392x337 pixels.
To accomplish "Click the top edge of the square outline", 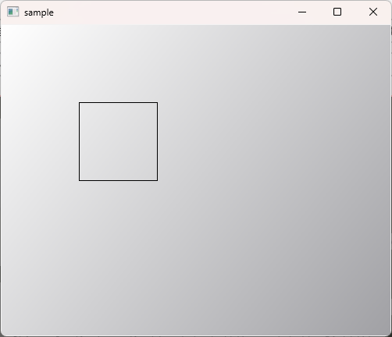I will click(x=118, y=102).
